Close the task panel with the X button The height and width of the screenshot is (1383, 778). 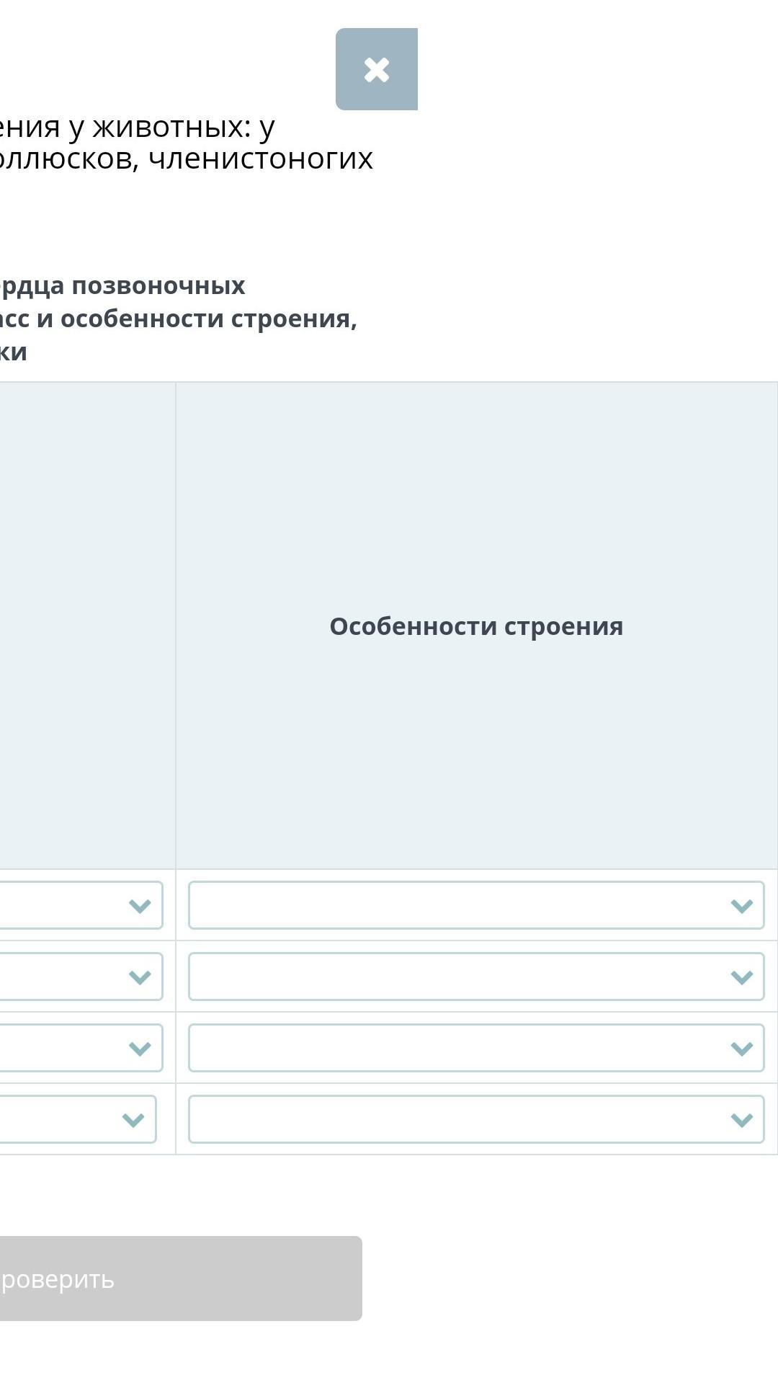coord(376,70)
